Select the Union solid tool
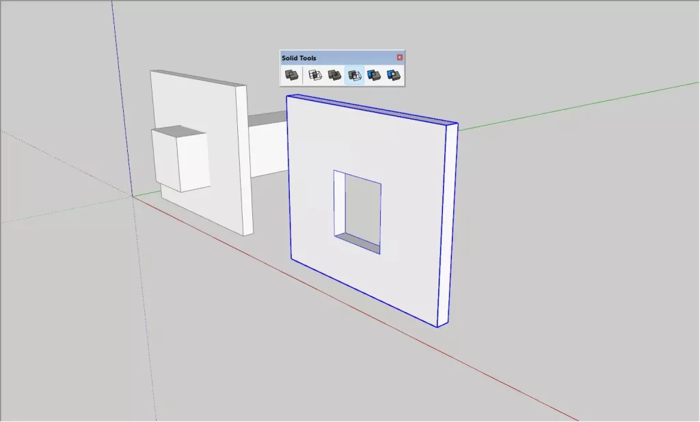 coord(334,75)
